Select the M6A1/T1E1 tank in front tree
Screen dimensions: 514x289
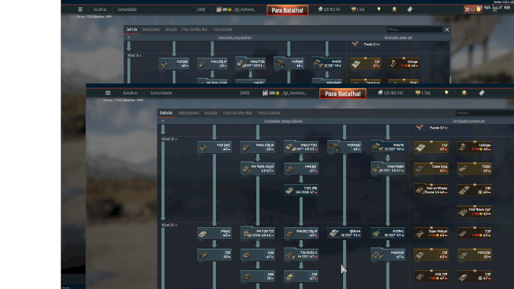(x=301, y=147)
